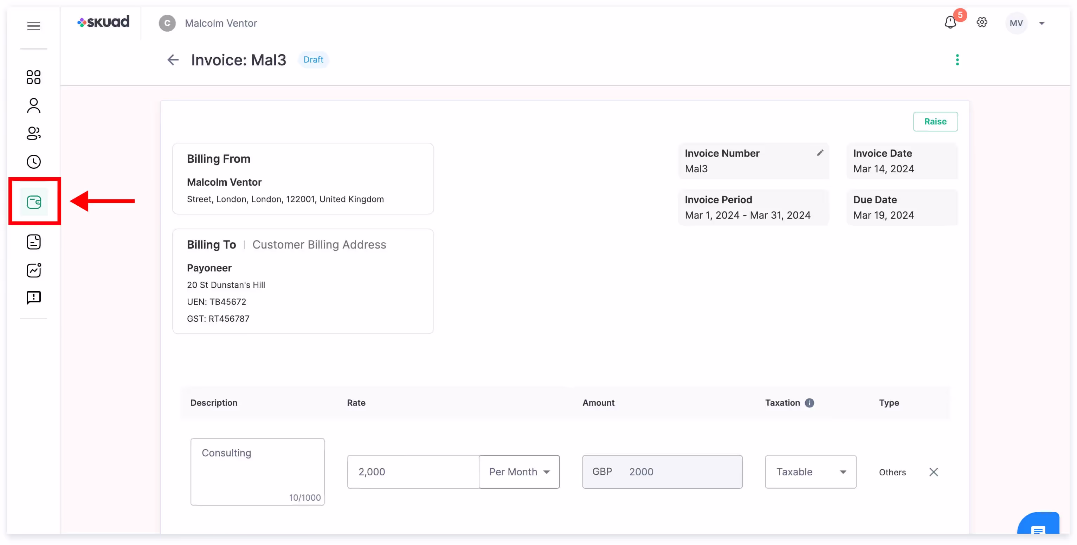Open the three-dot invoice options menu

[x=957, y=60]
